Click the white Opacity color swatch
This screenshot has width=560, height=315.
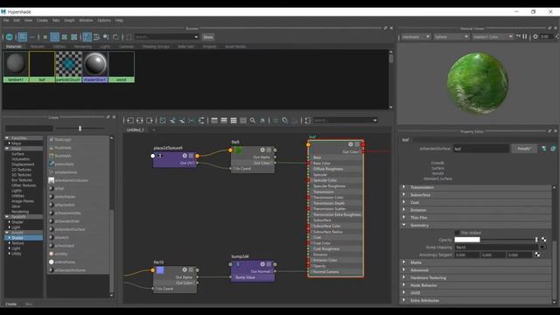tap(466, 240)
